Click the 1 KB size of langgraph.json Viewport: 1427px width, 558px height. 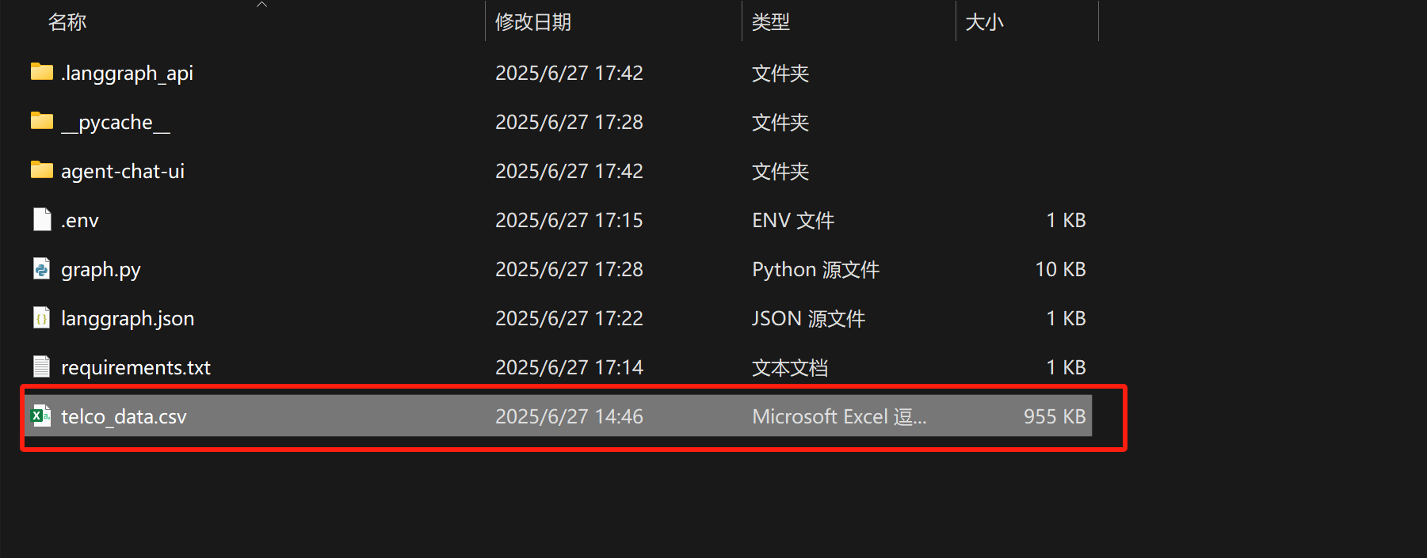pos(1066,318)
